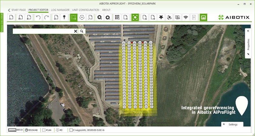255x136 pixels.
Task: Click the document export icon
Action: coord(145,17)
